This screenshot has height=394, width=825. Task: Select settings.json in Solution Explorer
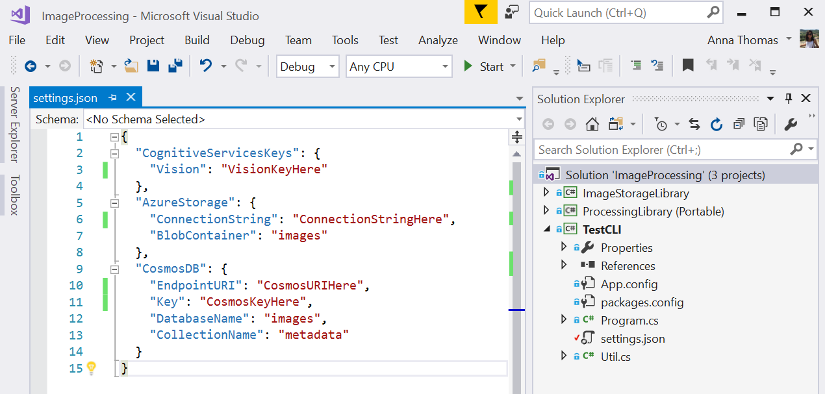pos(633,338)
